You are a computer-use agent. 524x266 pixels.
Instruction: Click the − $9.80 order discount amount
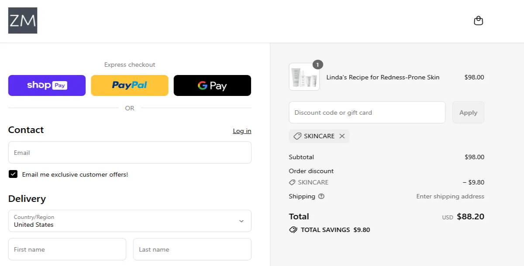tap(473, 182)
